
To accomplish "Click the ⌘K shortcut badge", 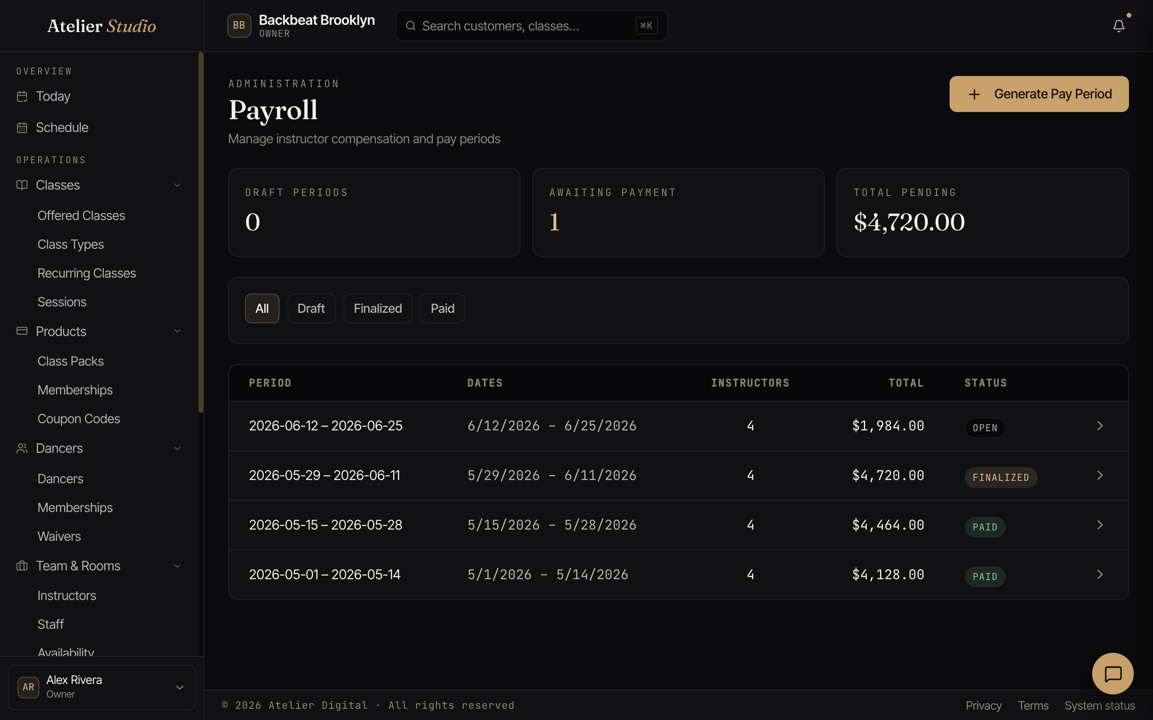I will [x=647, y=26].
